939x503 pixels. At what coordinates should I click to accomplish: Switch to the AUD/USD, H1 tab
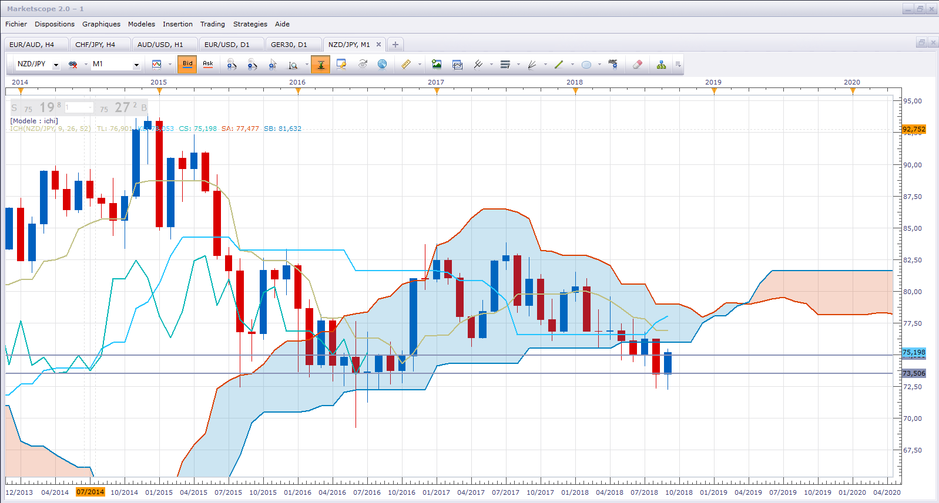click(165, 45)
